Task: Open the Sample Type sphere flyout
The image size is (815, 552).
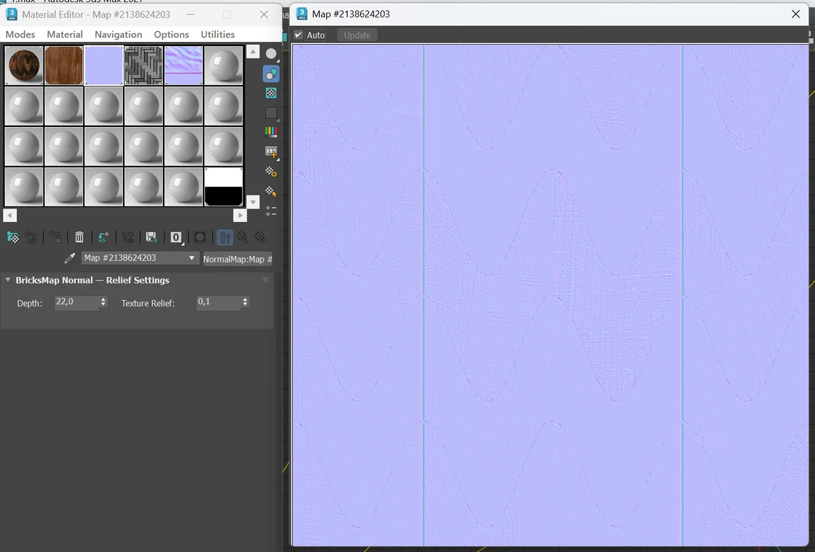Action: pyautogui.click(x=271, y=54)
